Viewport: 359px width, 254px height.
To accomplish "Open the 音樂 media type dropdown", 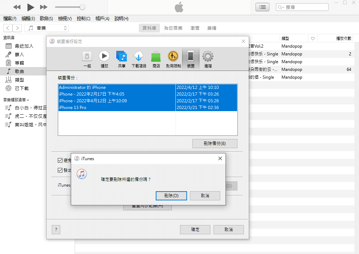I will point(47,28).
